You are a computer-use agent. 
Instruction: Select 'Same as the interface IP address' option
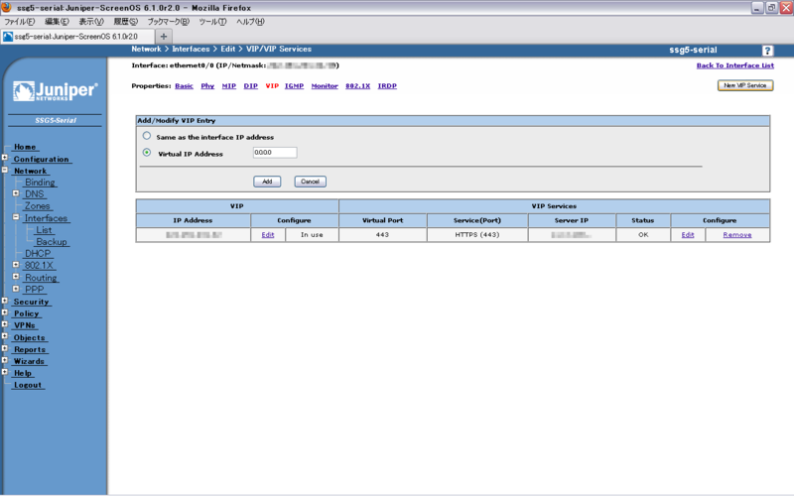147,136
